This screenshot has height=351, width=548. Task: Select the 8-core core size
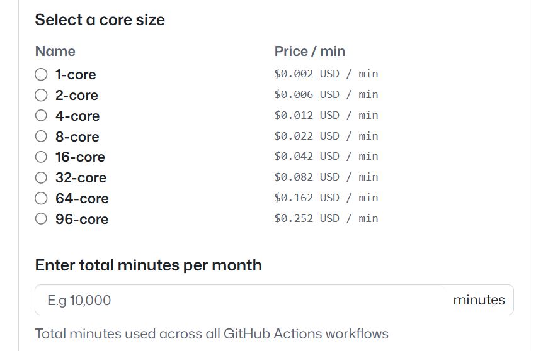point(41,136)
